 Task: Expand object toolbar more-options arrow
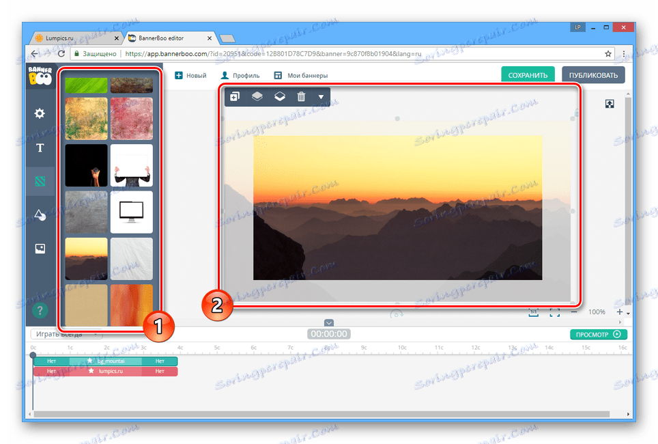[321, 97]
